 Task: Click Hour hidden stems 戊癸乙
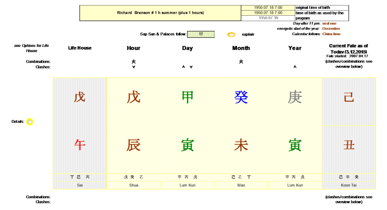tap(133, 177)
